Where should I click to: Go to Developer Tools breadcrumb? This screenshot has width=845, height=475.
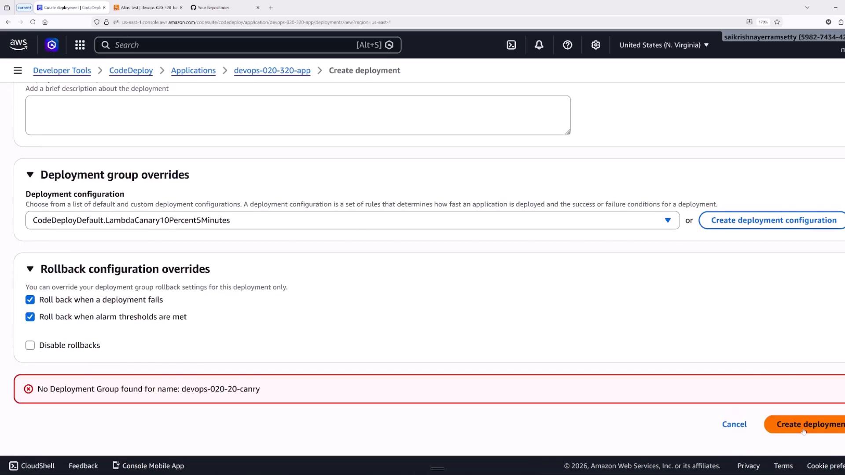[x=62, y=70]
